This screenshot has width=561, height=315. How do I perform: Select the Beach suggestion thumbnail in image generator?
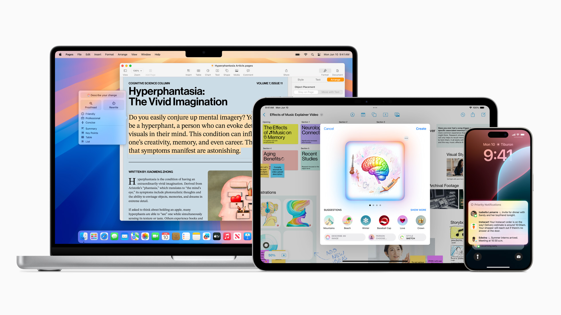(x=347, y=220)
